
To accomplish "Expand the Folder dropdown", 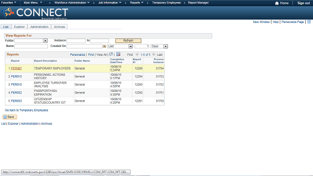I will point(45,41).
